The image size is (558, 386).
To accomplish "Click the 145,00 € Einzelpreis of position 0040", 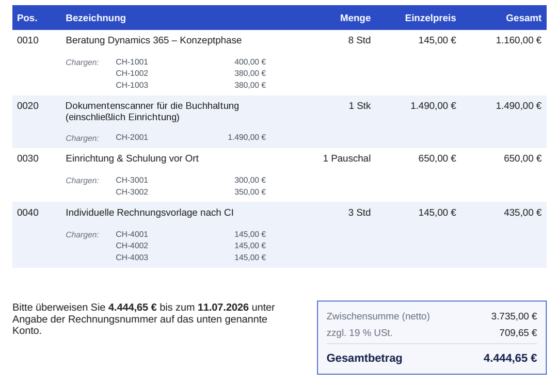I will click(437, 213).
